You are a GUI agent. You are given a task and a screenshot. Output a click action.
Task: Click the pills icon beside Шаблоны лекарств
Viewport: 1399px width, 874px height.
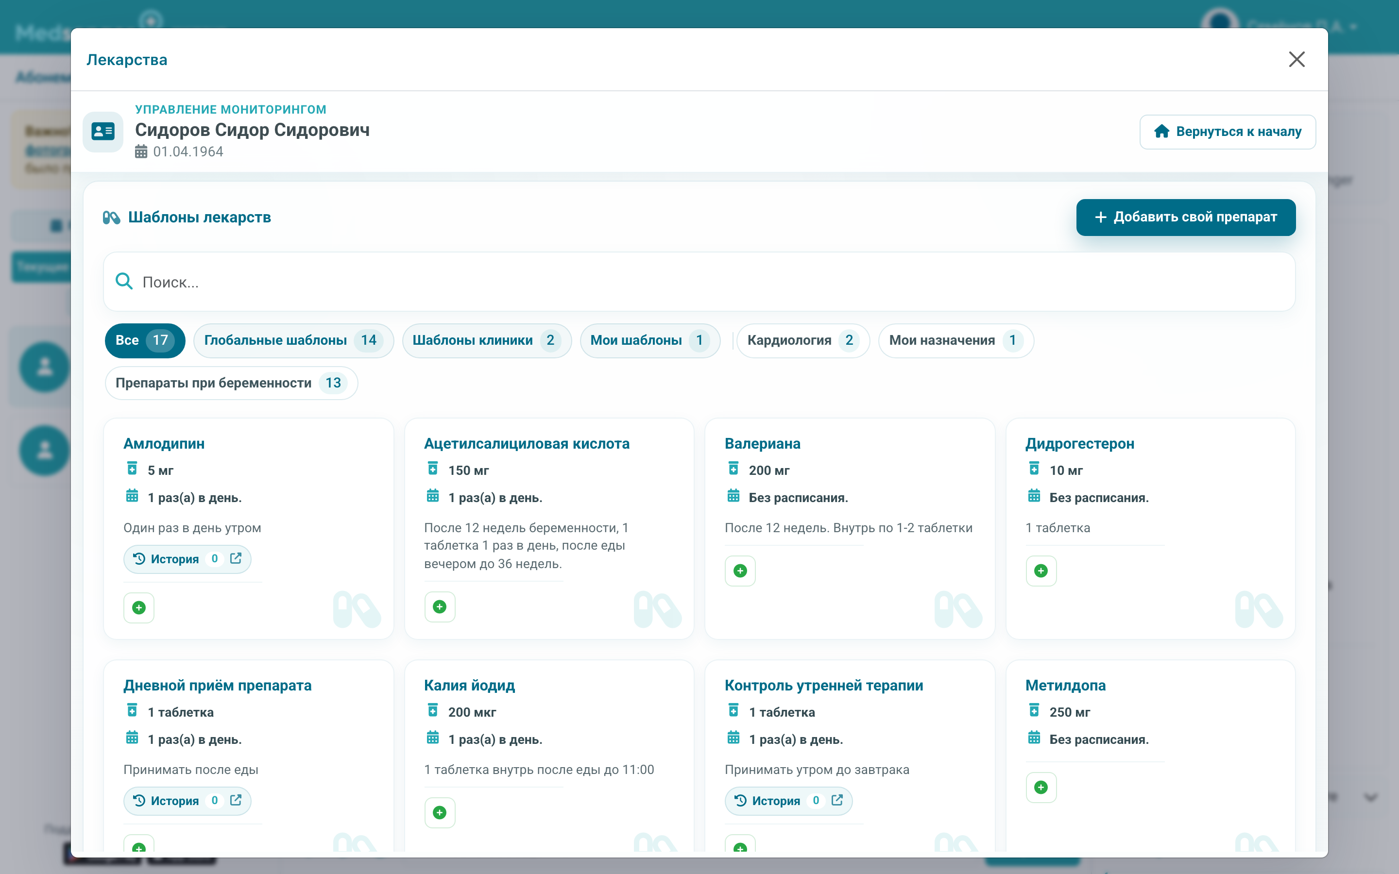click(x=111, y=218)
